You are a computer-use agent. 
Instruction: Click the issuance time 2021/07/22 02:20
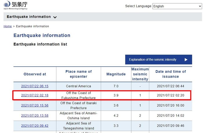[170, 95]
